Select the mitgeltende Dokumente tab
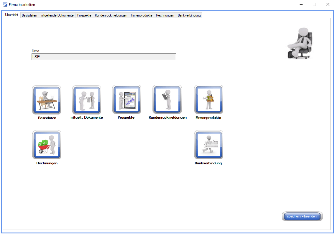This screenshot has height=234, width=335. click(57, 15)
